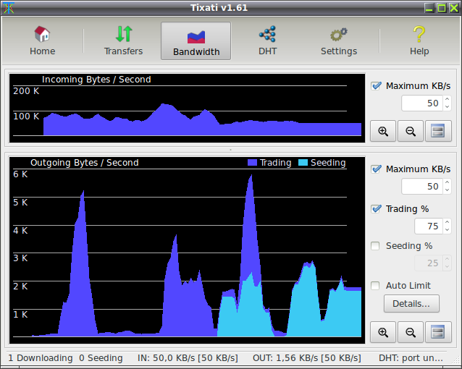Click the Incoming Bytes / Second graph
Image resolution: width=462 pixels, height=369 pixels.
(x=187, y=108)
